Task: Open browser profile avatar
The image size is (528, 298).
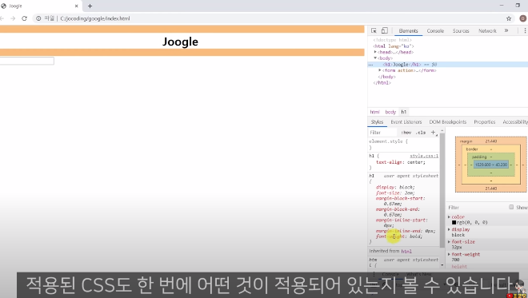Action: 523,18
